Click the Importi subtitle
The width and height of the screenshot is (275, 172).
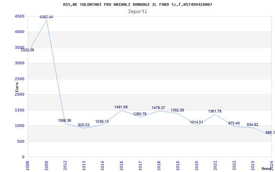point(137,12)
